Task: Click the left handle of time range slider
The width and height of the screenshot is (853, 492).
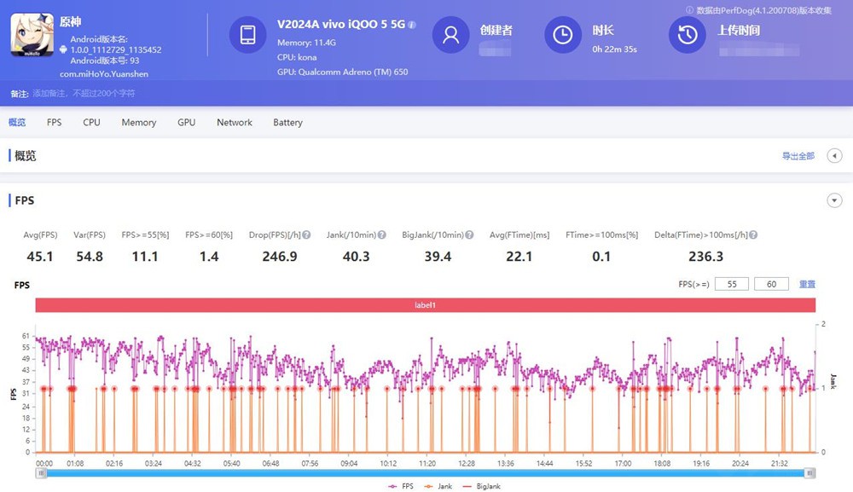Action: click(41, 473)
